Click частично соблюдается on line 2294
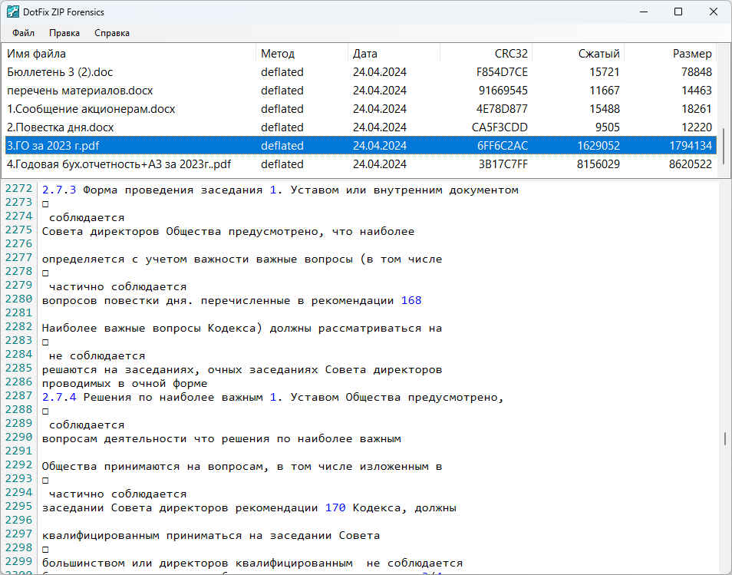 [117, 494]
